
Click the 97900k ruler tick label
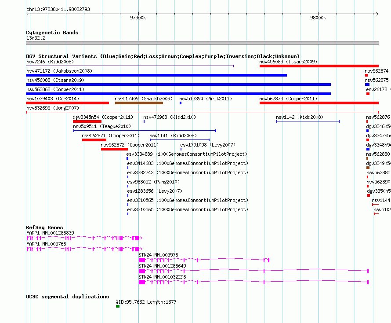pos(138,18)
